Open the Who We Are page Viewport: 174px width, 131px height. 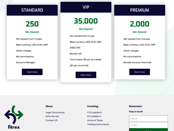(52, 116)
